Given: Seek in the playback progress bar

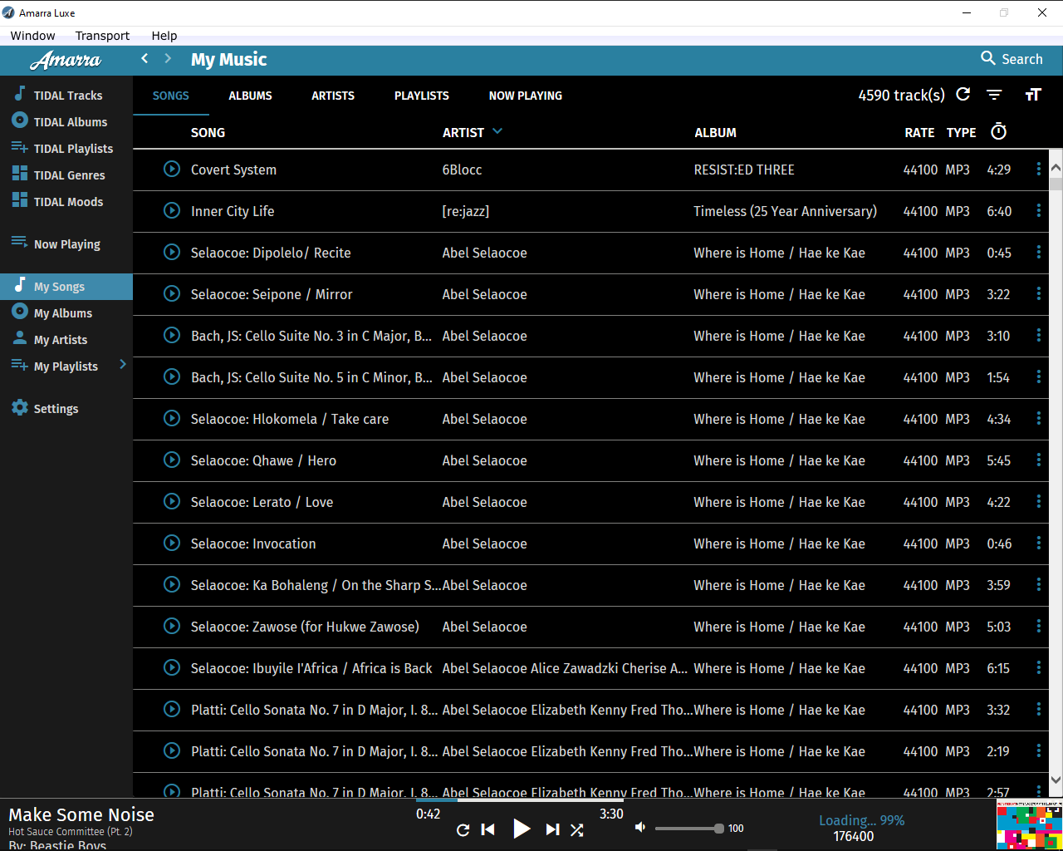Looking at the screenshot, I should [x=520, y=801].
